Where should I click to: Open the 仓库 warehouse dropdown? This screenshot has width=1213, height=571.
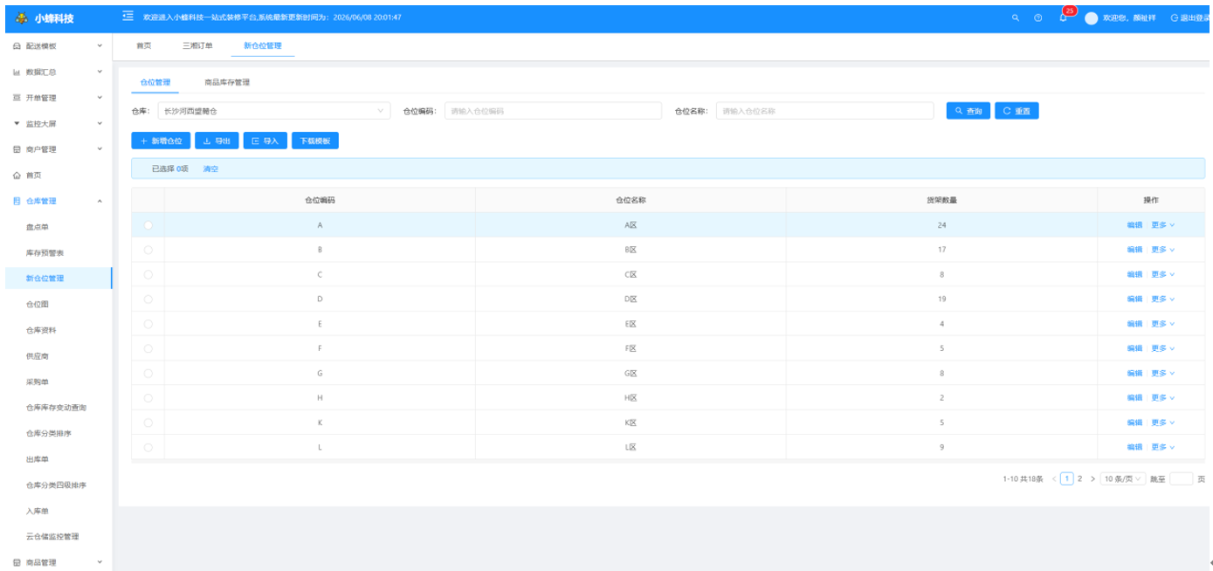point(274,111)
